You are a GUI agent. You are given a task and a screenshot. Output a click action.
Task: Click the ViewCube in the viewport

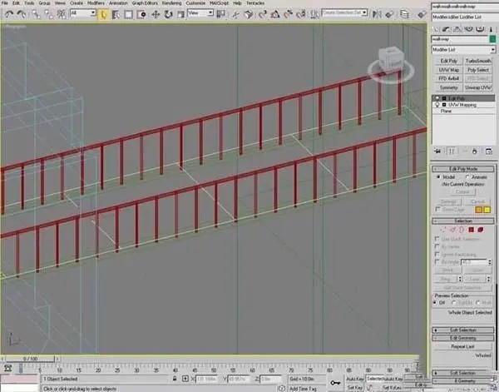click(x=391, y=61)
